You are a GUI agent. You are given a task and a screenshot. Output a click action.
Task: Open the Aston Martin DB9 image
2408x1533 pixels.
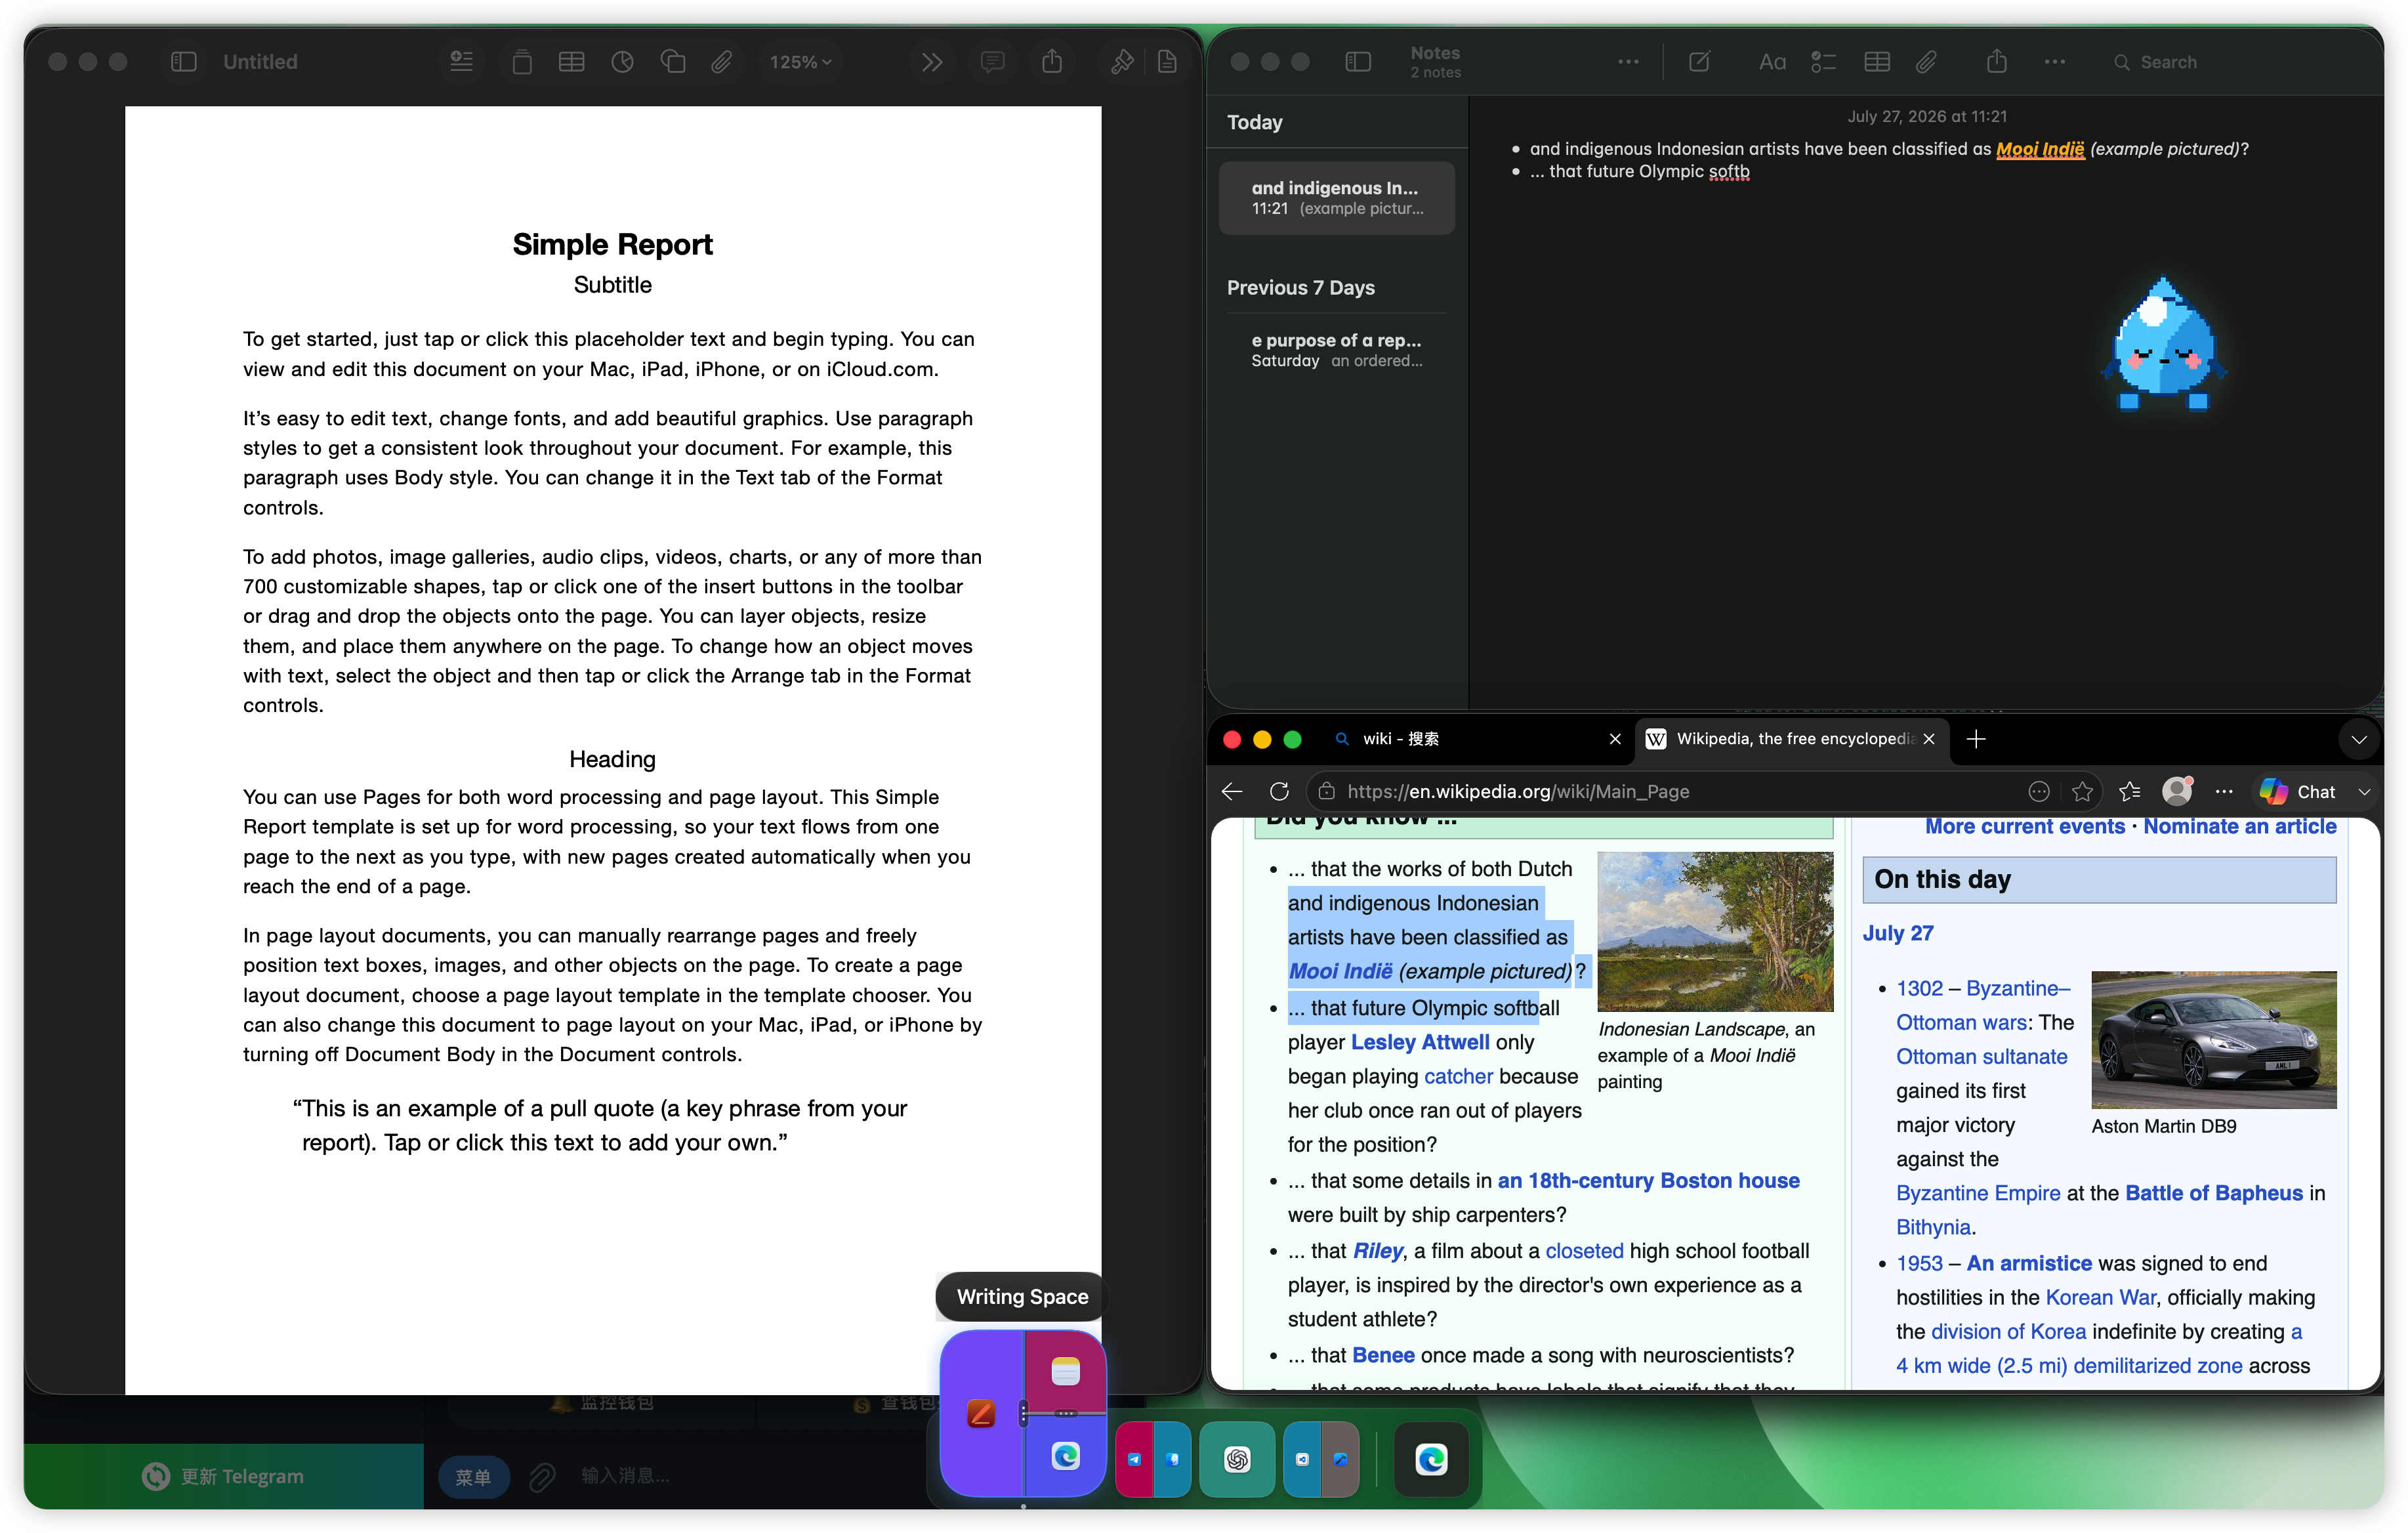tap(2213, 1039)
